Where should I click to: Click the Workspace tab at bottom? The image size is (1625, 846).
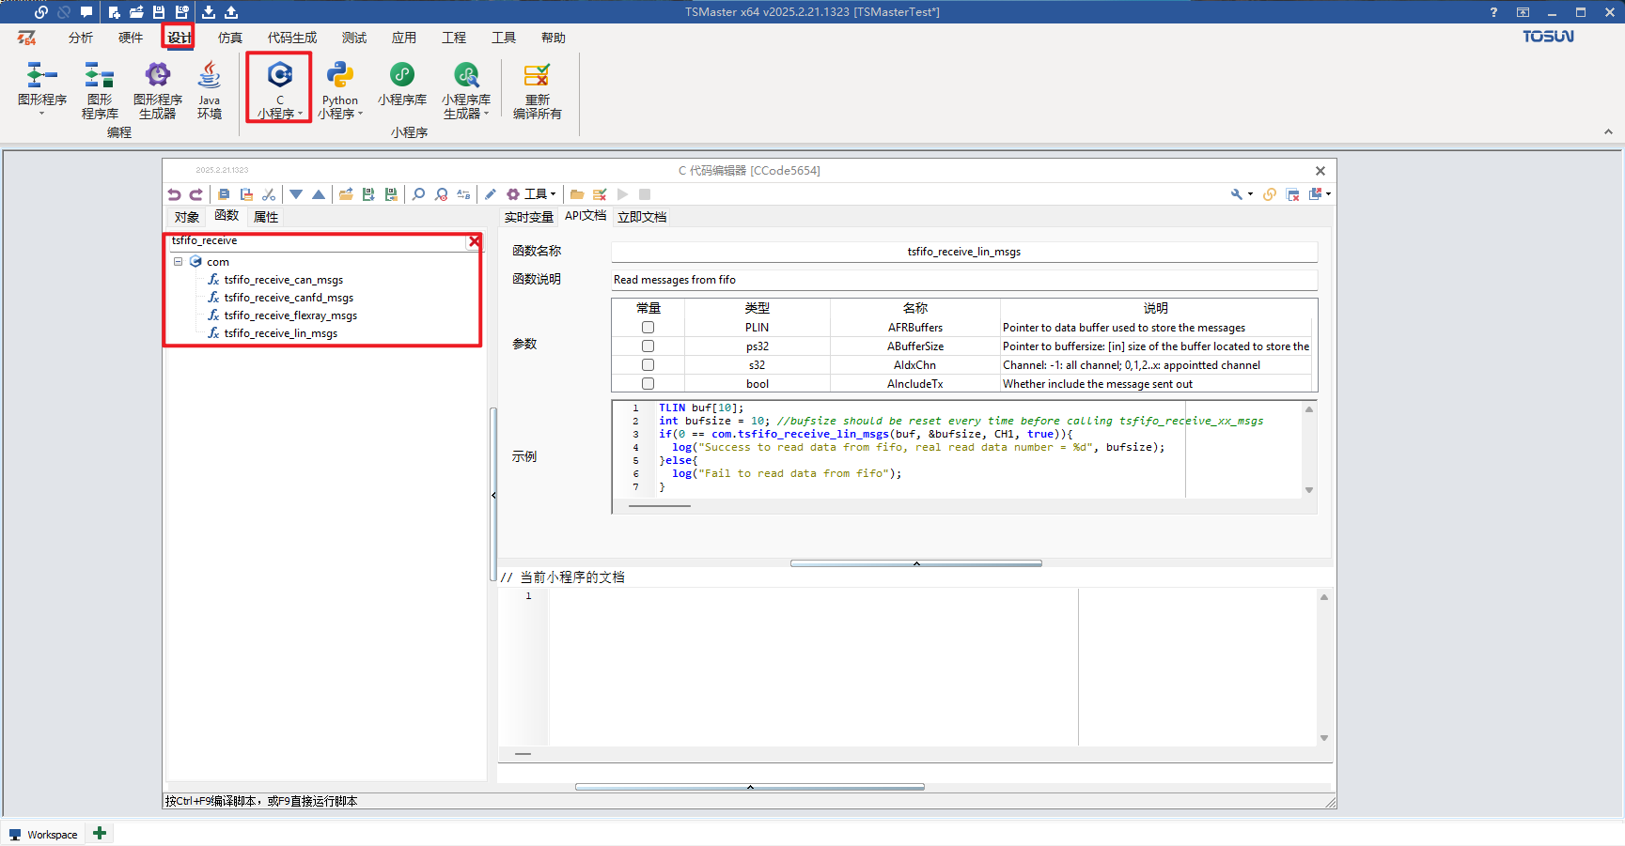coord(43,834)
